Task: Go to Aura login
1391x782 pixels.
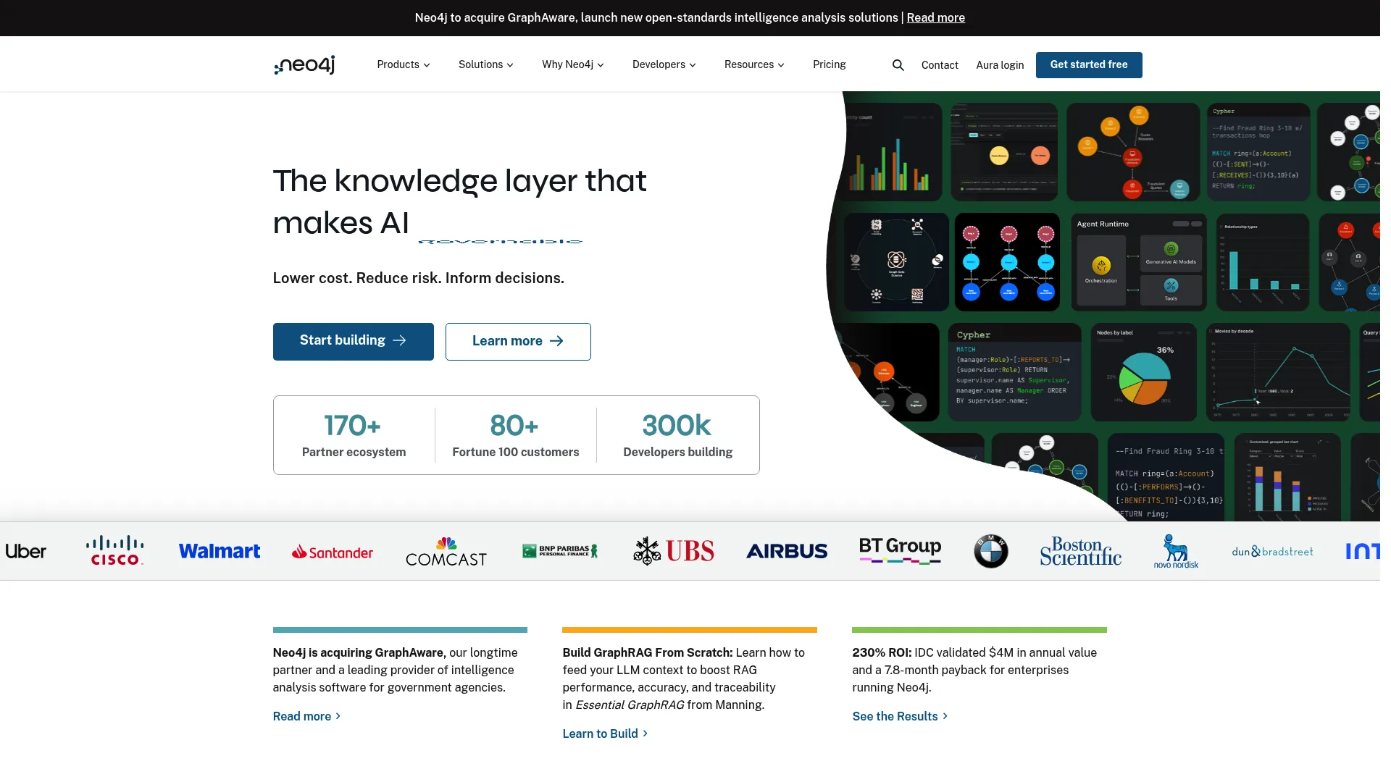Action: coord(1000,65)
